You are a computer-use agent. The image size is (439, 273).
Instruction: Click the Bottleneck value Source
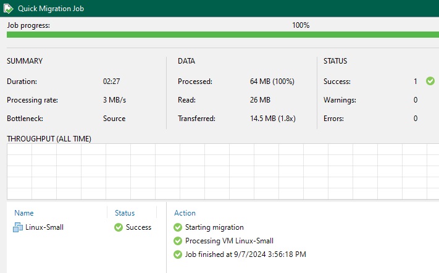[x=114, y=119]
